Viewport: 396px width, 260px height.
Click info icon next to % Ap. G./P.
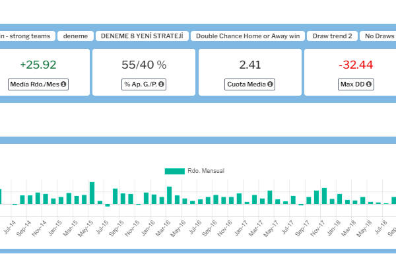point(161,84)
